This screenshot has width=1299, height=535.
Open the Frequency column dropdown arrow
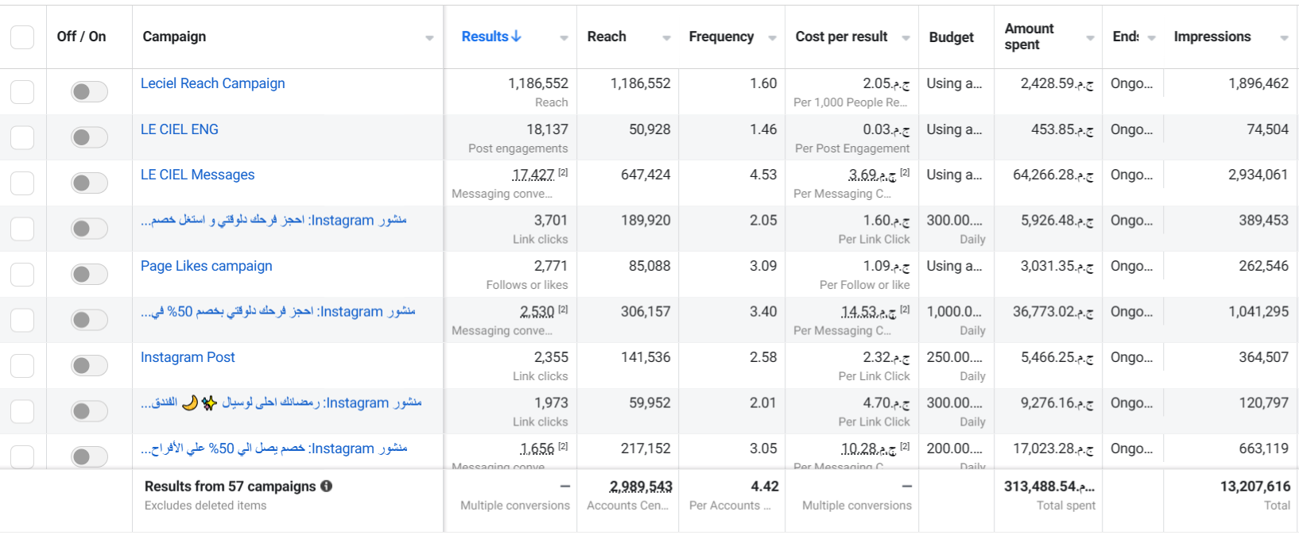click(772, 38)
